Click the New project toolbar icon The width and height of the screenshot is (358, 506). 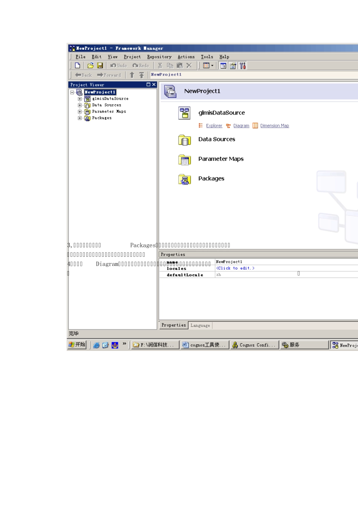point(78,66)
